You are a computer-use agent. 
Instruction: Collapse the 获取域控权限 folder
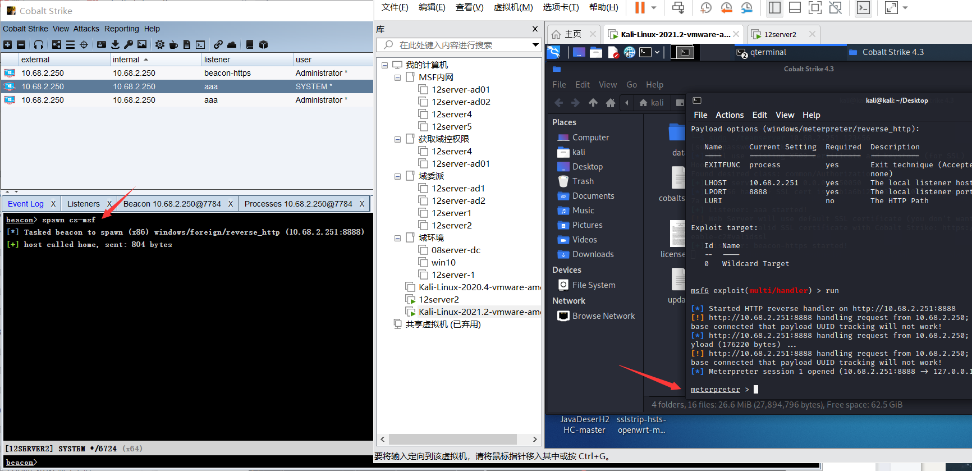point(397,139)
